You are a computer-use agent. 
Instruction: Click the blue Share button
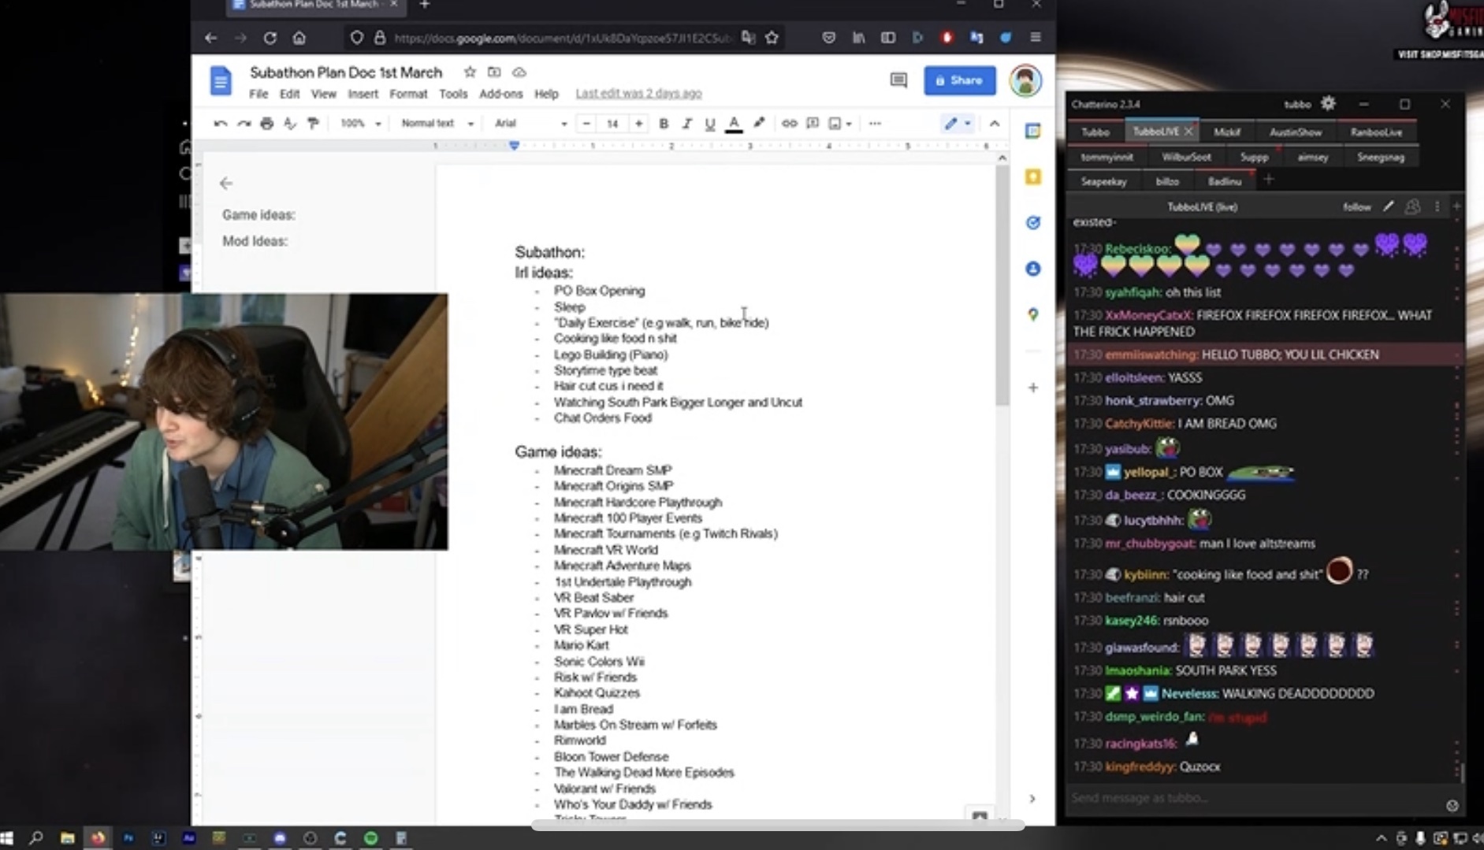pos(959,80)
